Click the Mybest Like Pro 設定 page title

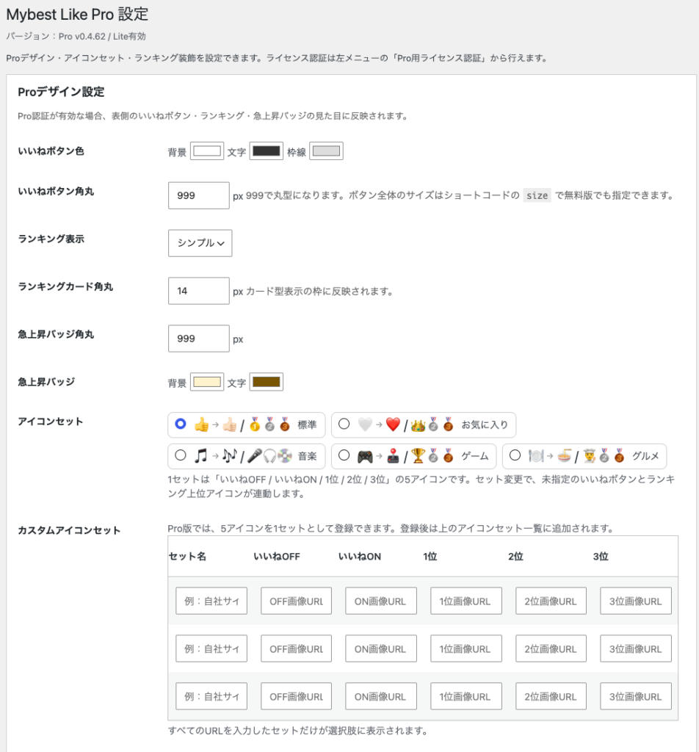pos(77,15)
